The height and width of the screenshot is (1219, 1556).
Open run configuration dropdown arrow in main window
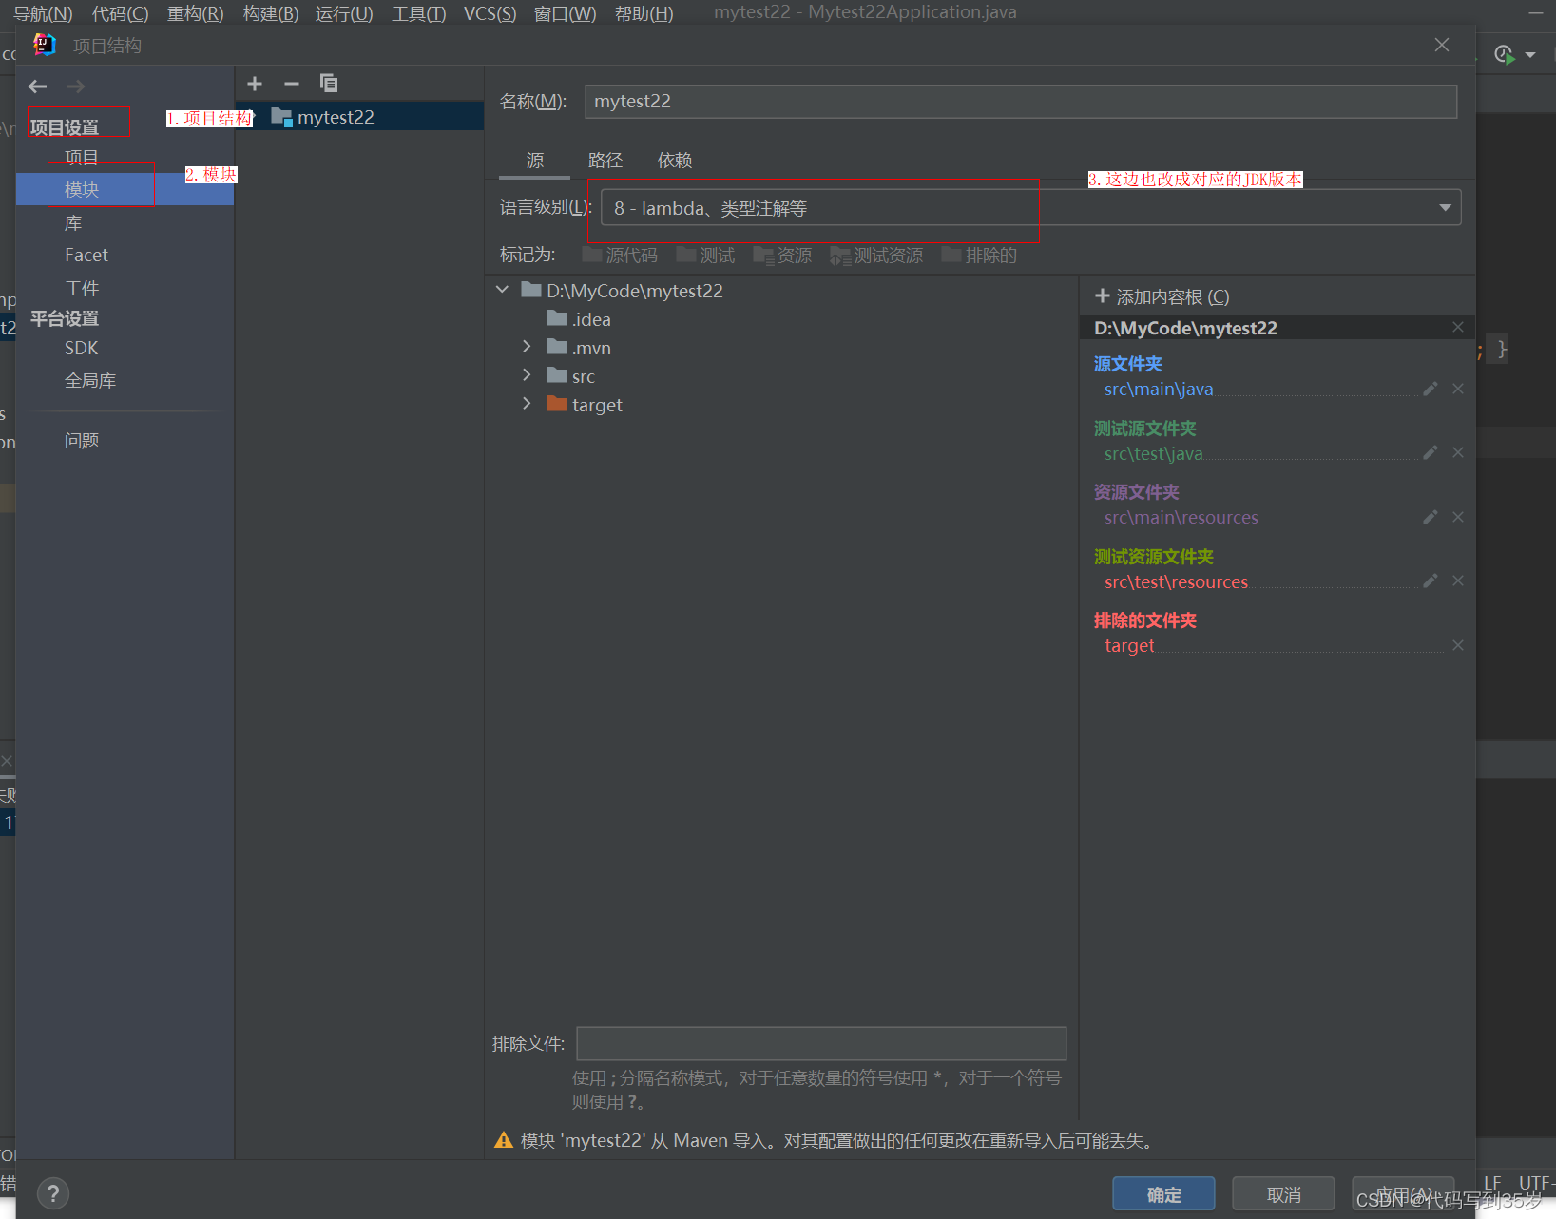[x=1530, y=55]
